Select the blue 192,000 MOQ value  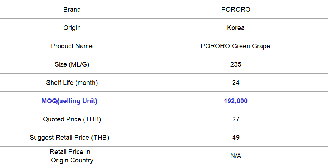[236, 101]
